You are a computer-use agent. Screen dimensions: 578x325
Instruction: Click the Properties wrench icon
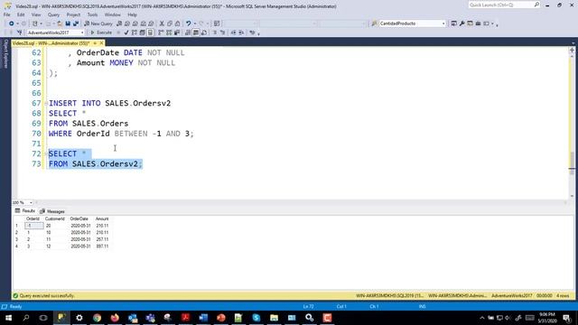click(x=461, y=23)
